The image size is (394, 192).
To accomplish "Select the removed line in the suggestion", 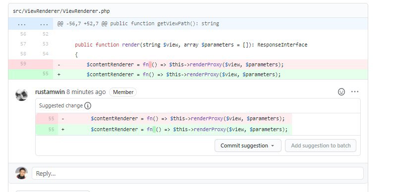I will click(164, 118).
